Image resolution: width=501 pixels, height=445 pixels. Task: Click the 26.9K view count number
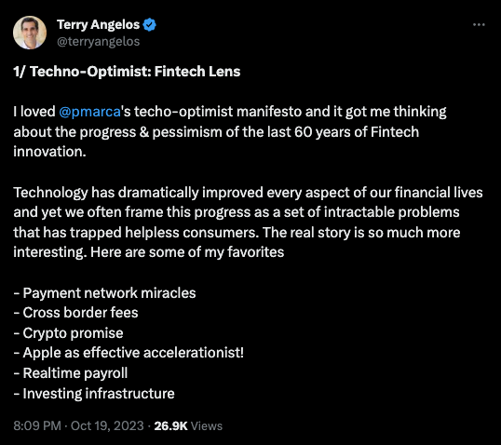tap(170, 425)
